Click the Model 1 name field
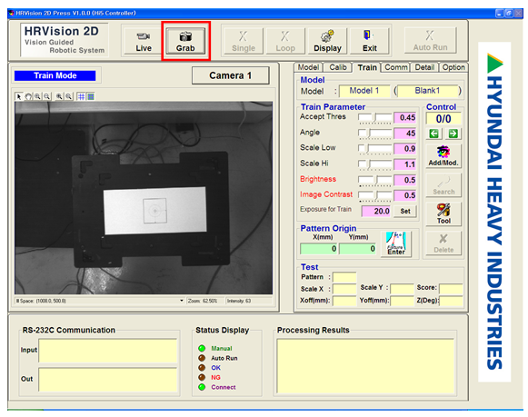This screenshot has height=417, width=528. (x=364, y=91)
